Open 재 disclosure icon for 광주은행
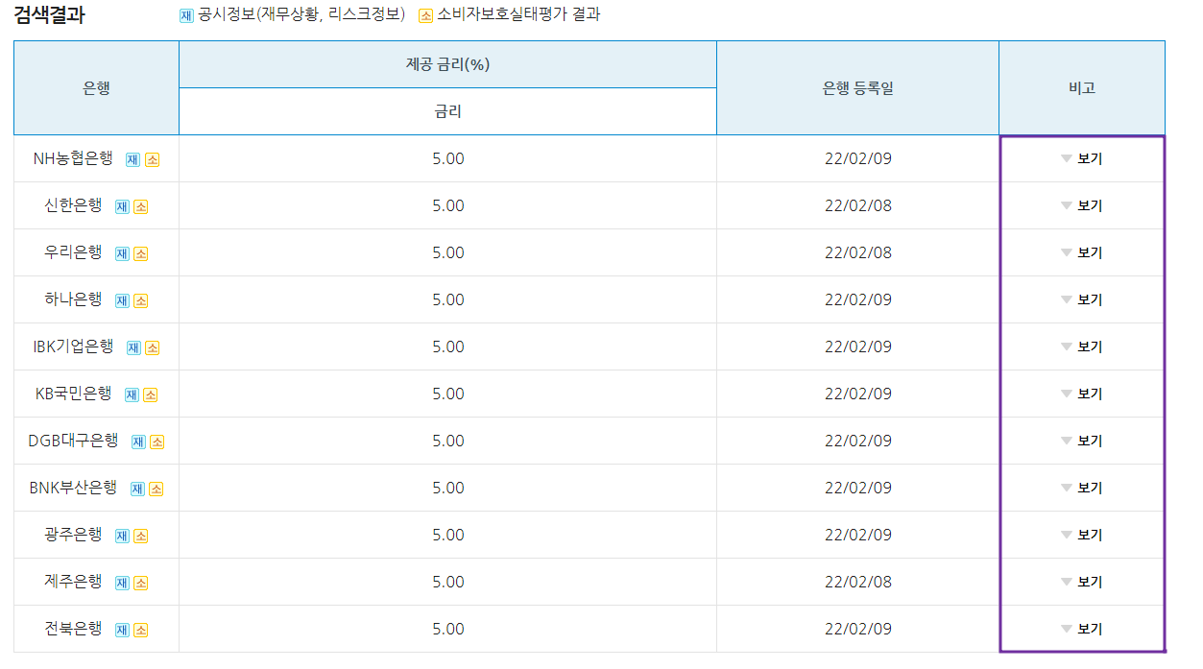The image size is (1203, 669). point(122,536)
